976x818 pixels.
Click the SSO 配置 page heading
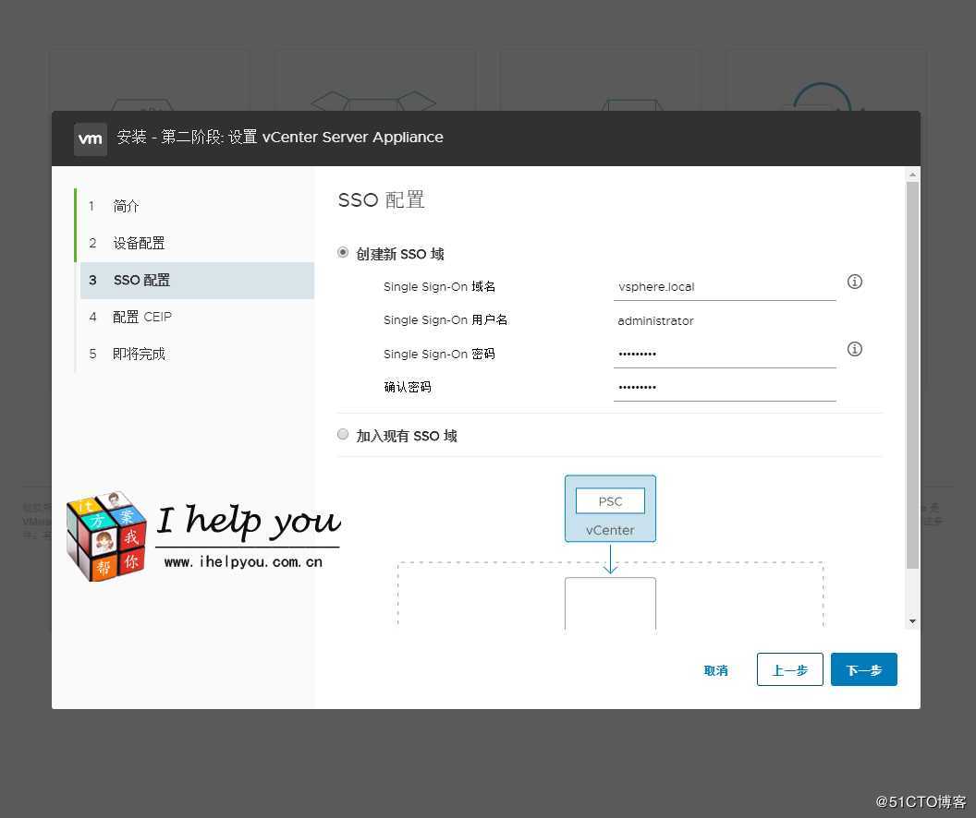coord(381,199)
